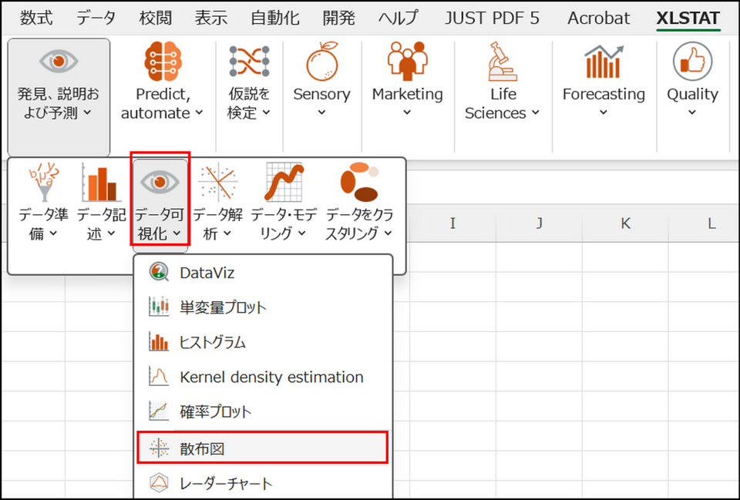Viewport: 740px width, 500px height.
Task: Open the 自動化 tab
Action: [x=275, y=18]
